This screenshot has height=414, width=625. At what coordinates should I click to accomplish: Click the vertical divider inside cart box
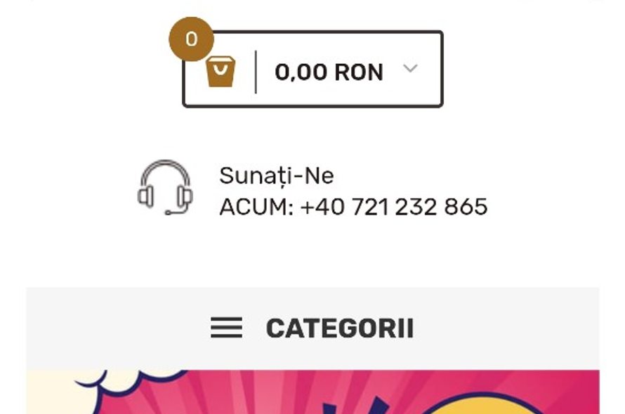(256, 72)
